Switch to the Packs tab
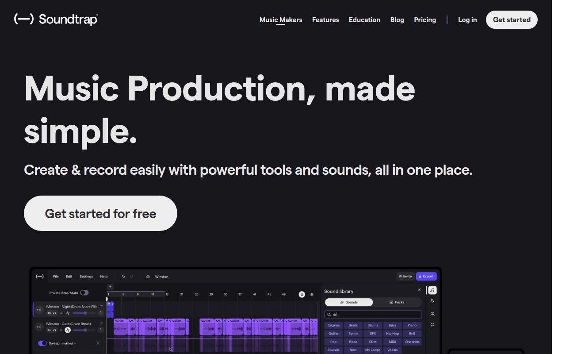 [x=397, y=302]
